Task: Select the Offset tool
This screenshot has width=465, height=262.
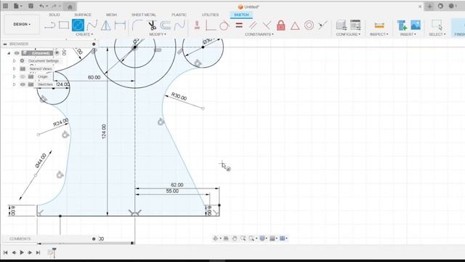Action: pos(166,25)
